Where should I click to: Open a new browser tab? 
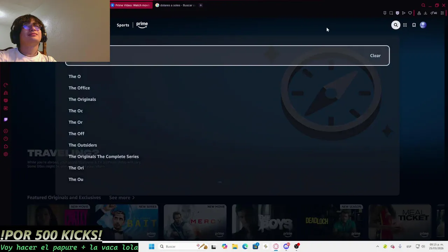(201, 5)
